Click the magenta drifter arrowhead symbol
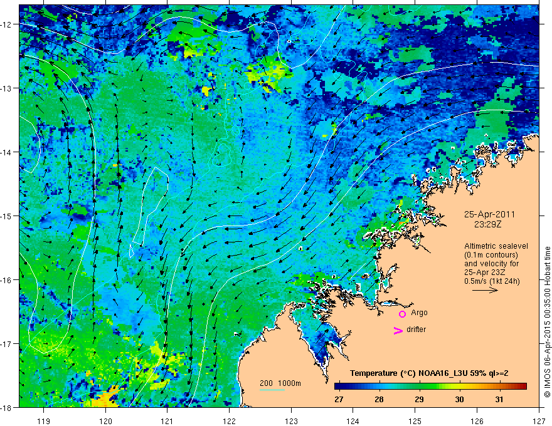Screen dimensions: 552x426 398,330
